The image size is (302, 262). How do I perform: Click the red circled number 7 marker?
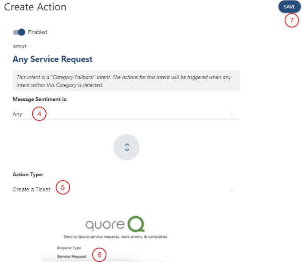coord(291,20)
